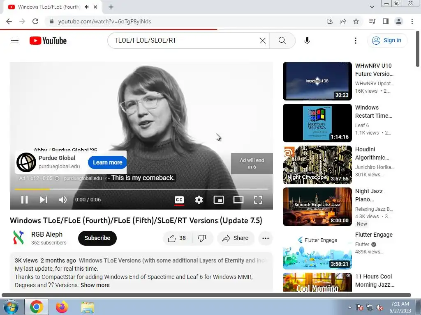The width and height of the screenshot is (421, 315).
Task: Toggle Chrome side panel
Action: [x=385, y=21]
